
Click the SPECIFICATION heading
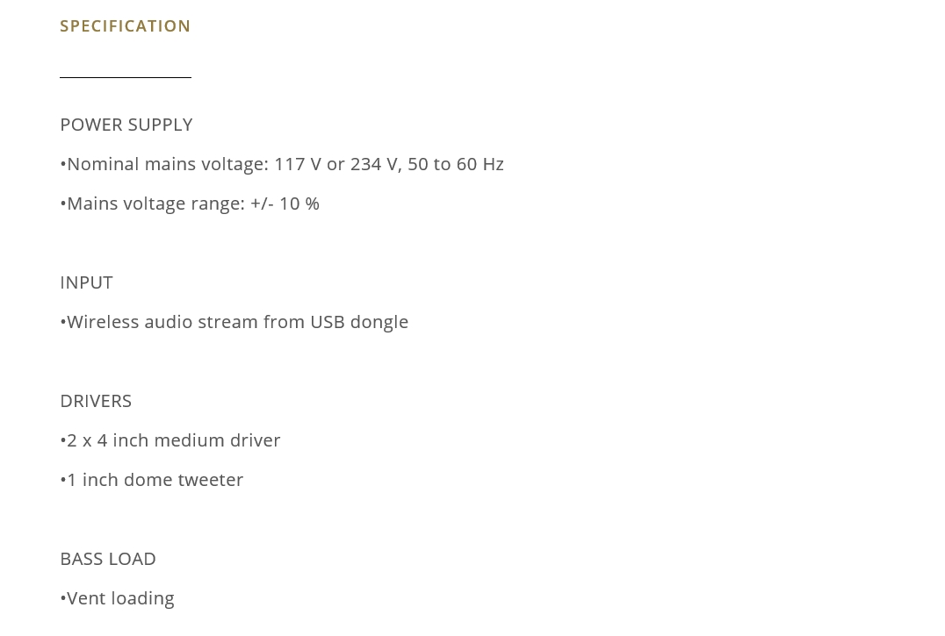pyautogui.click(x=126, y=25)
